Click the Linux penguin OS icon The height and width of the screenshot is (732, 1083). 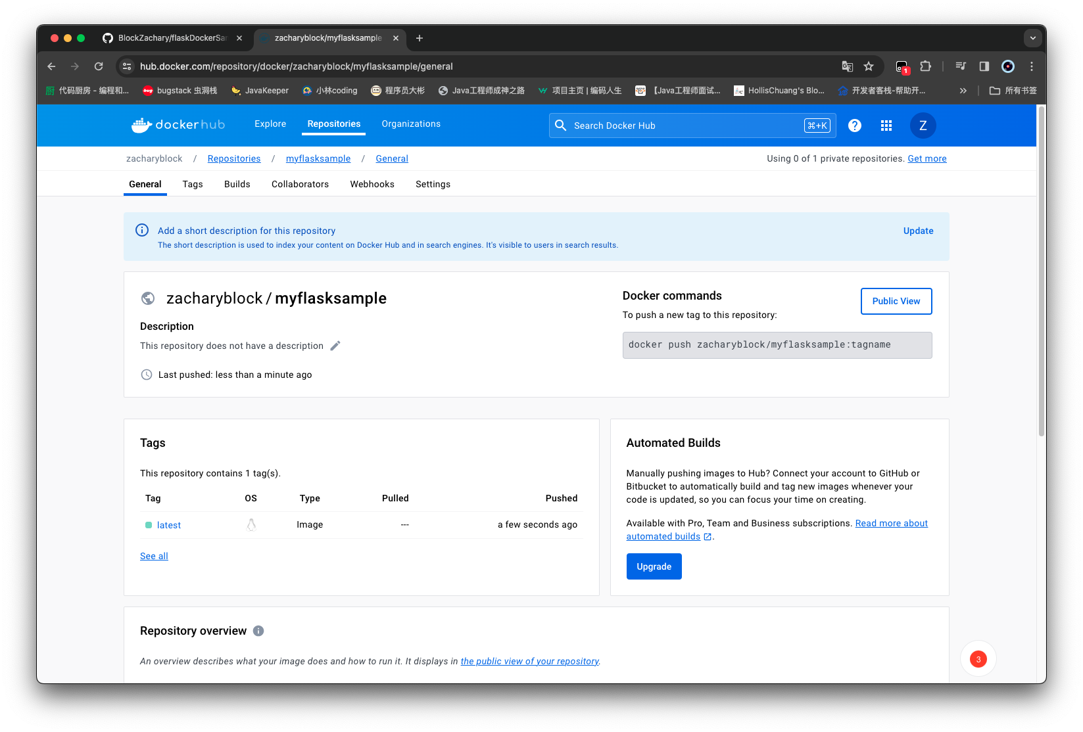pyautogui.click(x=251, y=524)
